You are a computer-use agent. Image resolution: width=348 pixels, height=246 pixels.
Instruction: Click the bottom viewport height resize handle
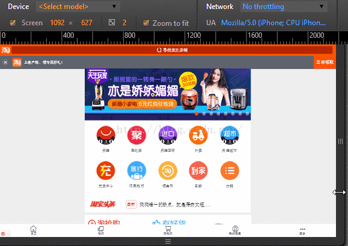coord(168,241)
